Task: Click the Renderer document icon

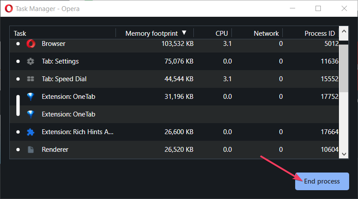Action: click(x=31, y=150)
